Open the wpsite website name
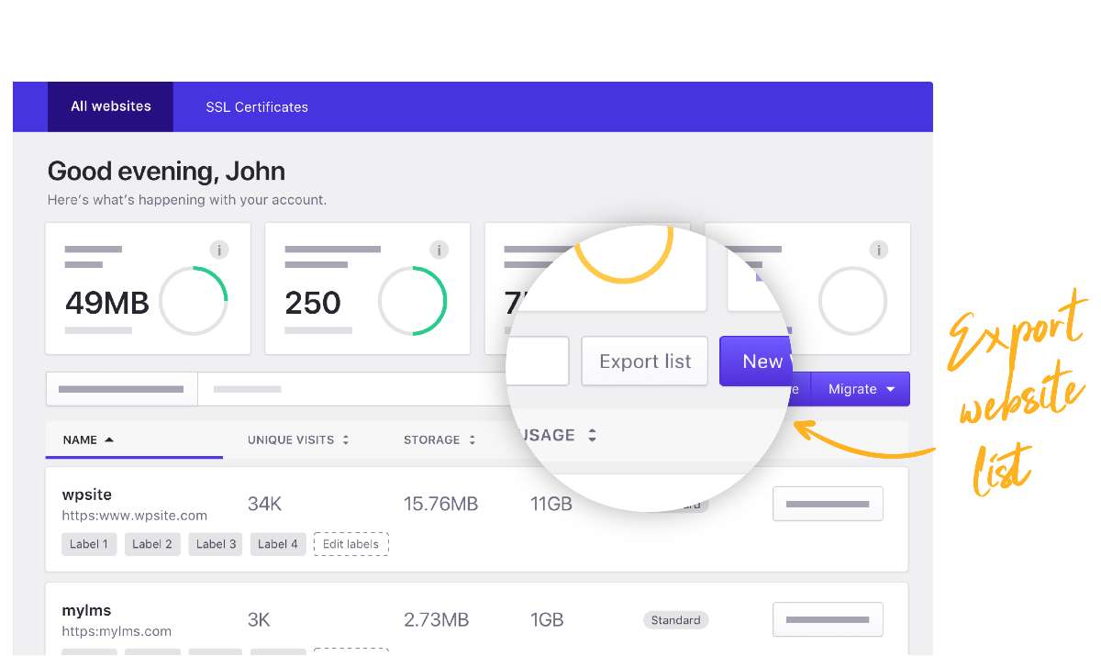This screenshot has height=656, width=1101. [87, 495]
